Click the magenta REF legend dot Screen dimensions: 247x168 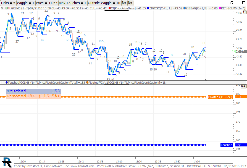click(x=220, y=8)
